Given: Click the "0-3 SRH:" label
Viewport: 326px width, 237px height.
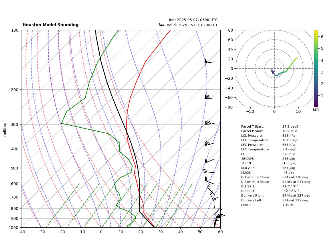Looking at the screenshot, I should click(x=248, y=191).
